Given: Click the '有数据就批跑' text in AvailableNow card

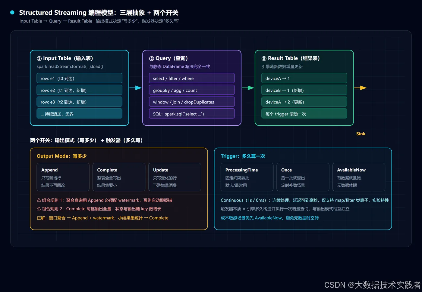Looking at the screenshot, I should 349,178.
